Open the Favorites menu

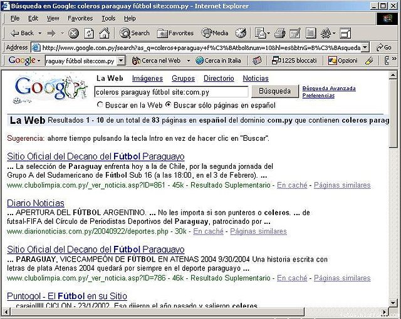point(80,18)
